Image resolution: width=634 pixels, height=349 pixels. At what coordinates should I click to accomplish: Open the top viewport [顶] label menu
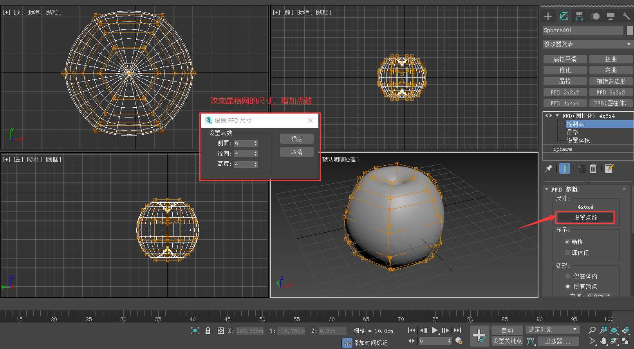[18, 12]
